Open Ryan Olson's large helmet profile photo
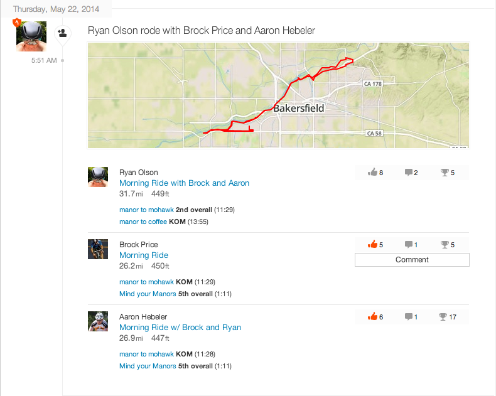 (31, 36)
